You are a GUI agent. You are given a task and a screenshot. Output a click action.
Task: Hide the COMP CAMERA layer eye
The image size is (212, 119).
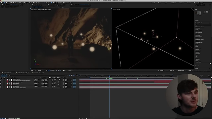click(x=1, y=88)
